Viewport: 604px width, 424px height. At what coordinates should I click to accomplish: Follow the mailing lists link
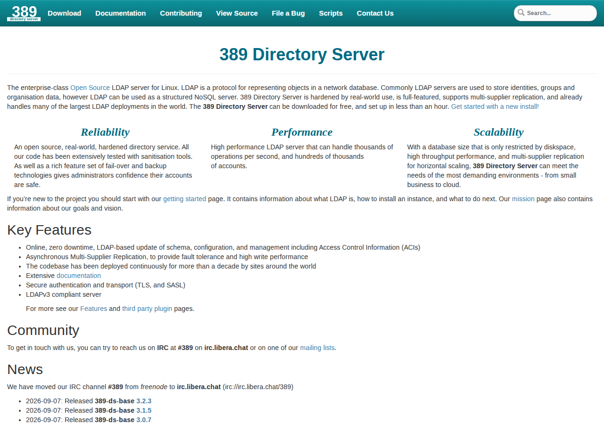click(x=317, y=348)
